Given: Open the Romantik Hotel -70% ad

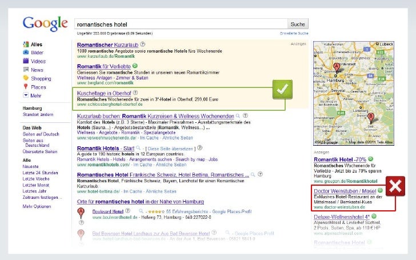Looking at the screenshot, I should pyautogui.click(x=340, y=159).
